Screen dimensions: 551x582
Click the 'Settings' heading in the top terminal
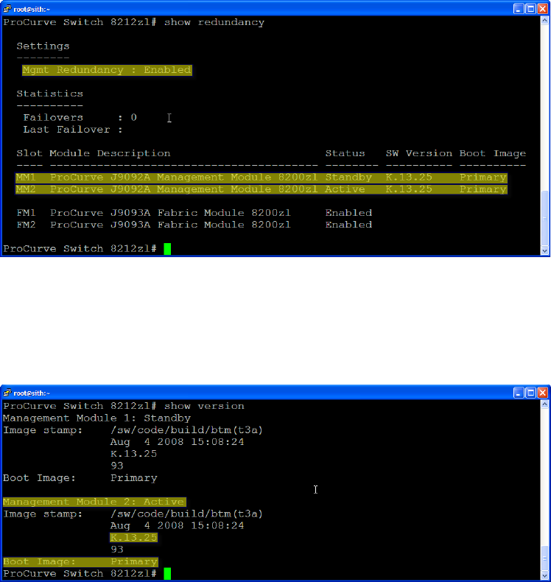coord(43,46)
